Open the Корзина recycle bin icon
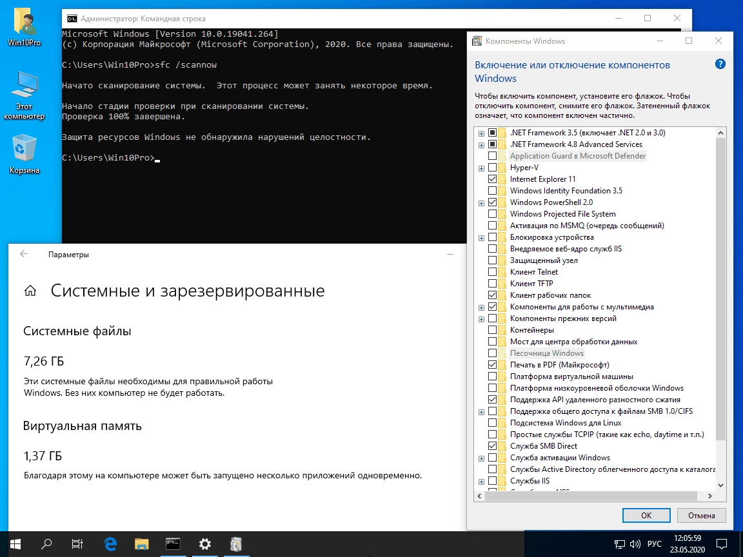The width and height of the screenshot is (743, 557). click(x=24, y=154)
